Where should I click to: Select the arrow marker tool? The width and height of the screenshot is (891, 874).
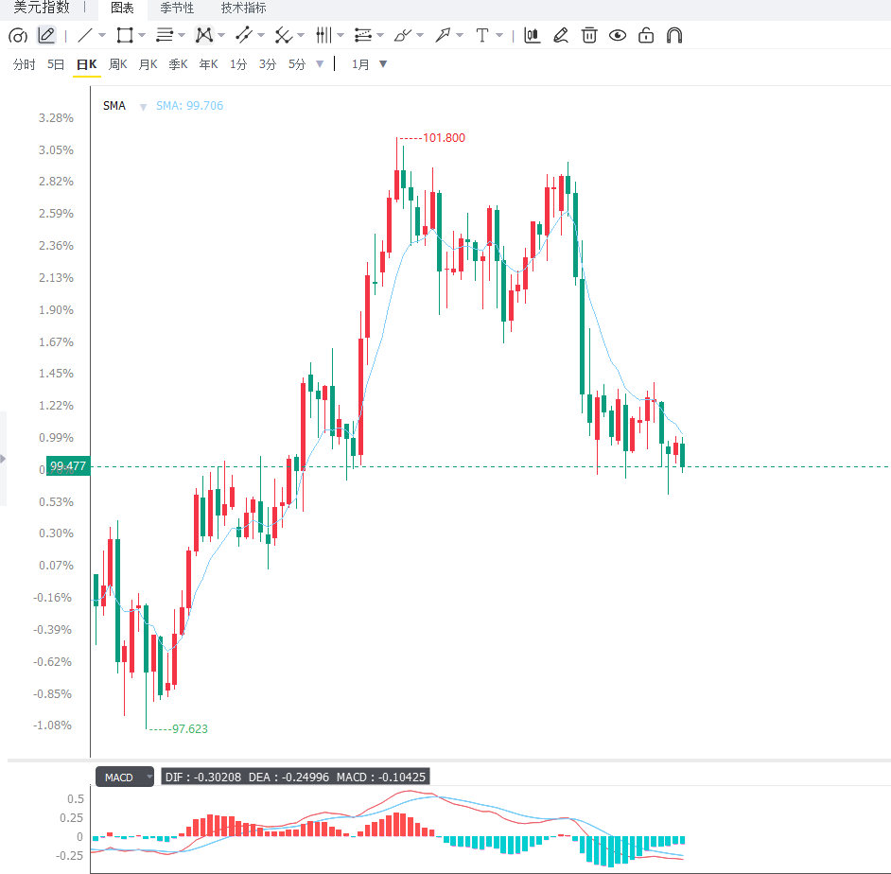pyautogui.click(x=442, y=36)
